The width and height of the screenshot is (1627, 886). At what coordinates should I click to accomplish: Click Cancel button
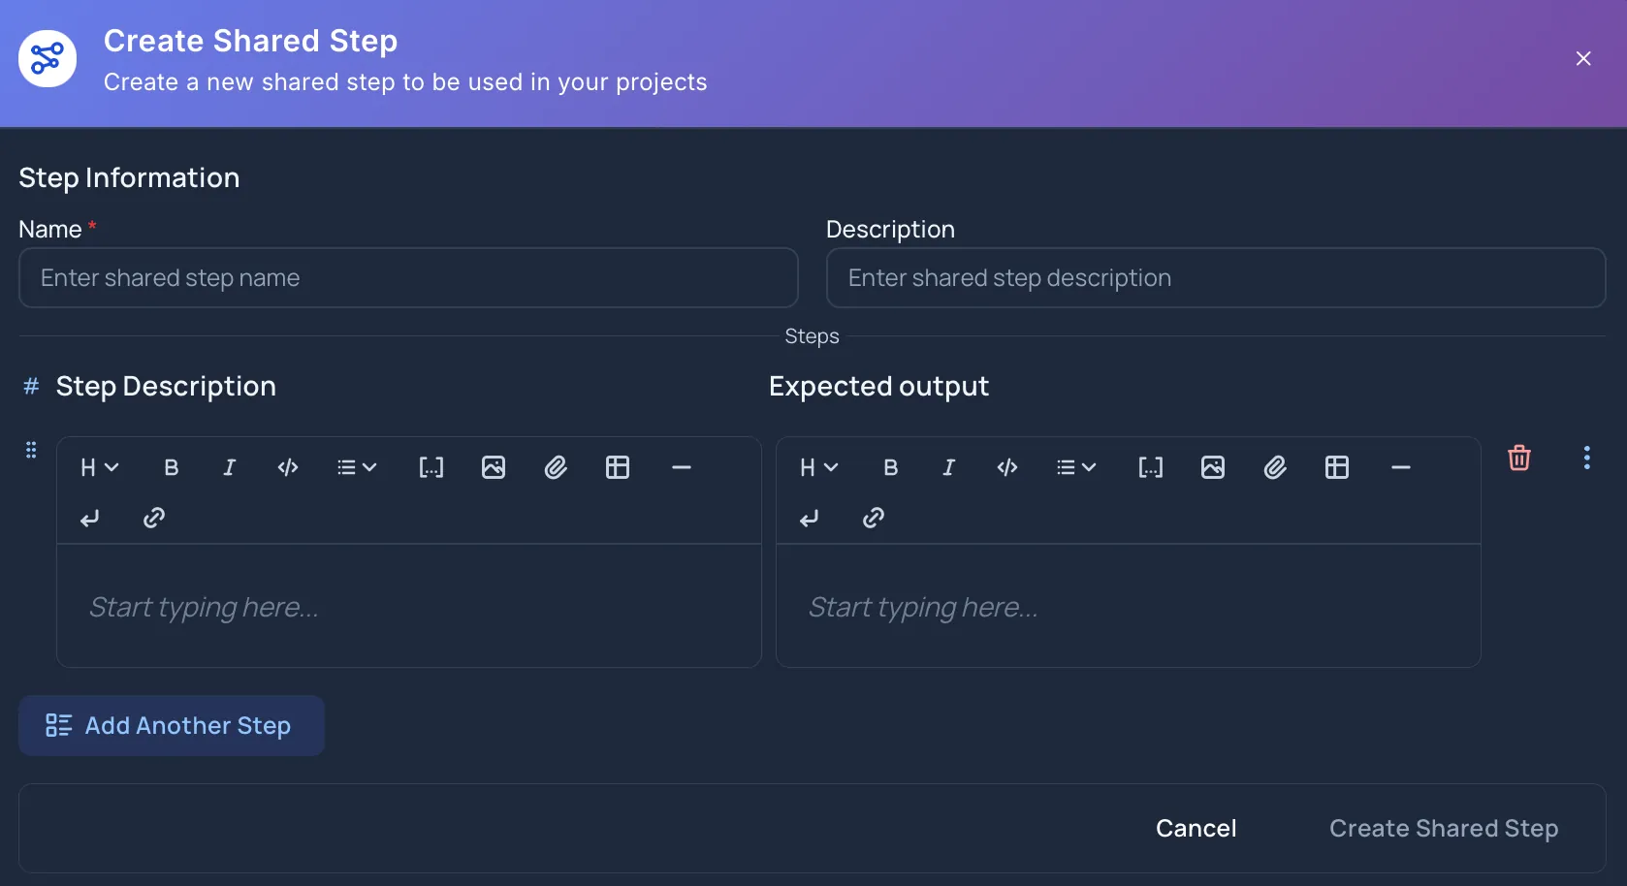point(1196,828)
